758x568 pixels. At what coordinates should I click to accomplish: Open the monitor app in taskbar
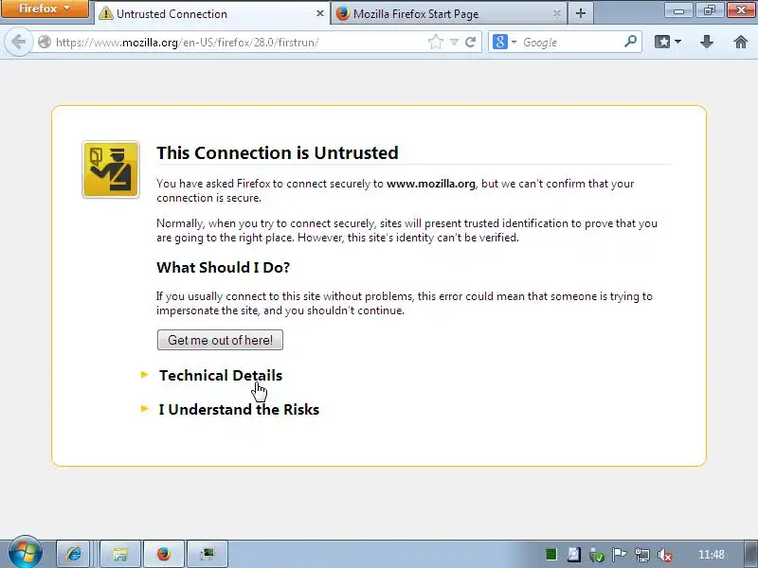point(208,554)
